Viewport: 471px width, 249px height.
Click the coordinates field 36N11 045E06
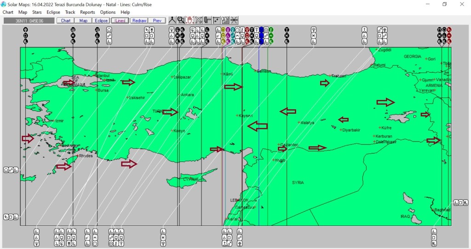pos(29,21)
